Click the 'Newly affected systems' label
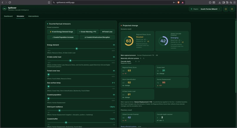Viewport: 237px width, 128px height. (128, 127)
